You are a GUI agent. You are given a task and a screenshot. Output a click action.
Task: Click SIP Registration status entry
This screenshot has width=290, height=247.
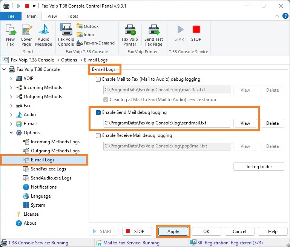click(227, 243)
